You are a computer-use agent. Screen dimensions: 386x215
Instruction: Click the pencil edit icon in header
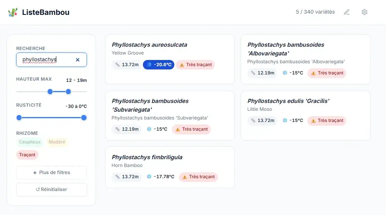coord(347,12)
